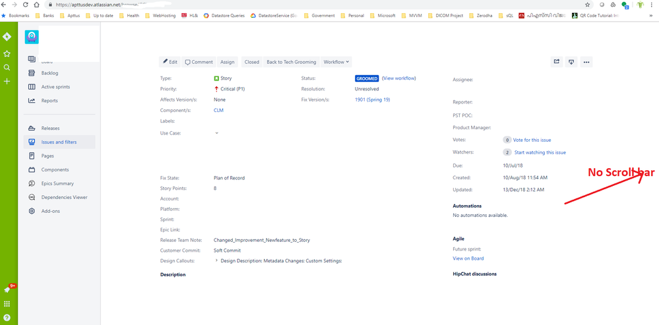This screenshot has width=659, height=325.
Task: Open fix version 1901 (Spring 19)
Action: click(x=372, y=100)
